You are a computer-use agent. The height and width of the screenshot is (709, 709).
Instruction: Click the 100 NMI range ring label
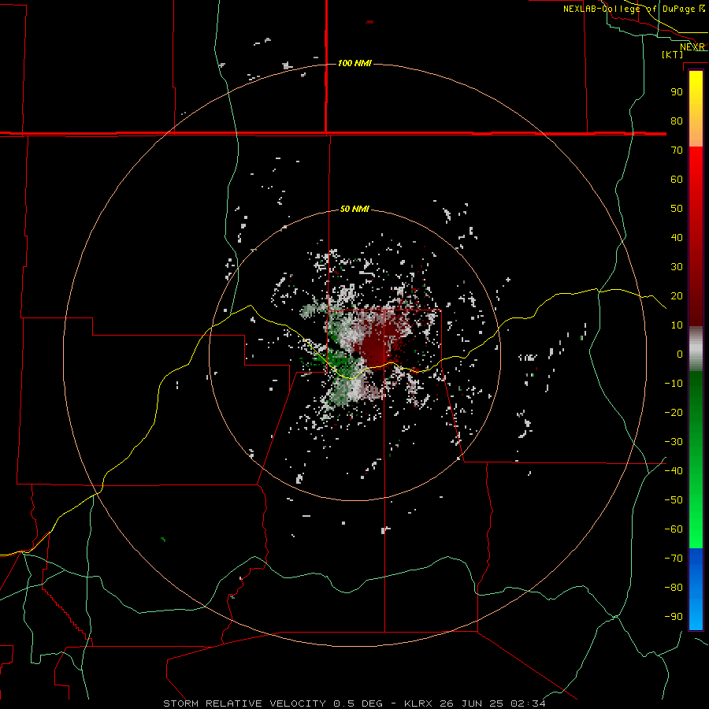[354, 63]
